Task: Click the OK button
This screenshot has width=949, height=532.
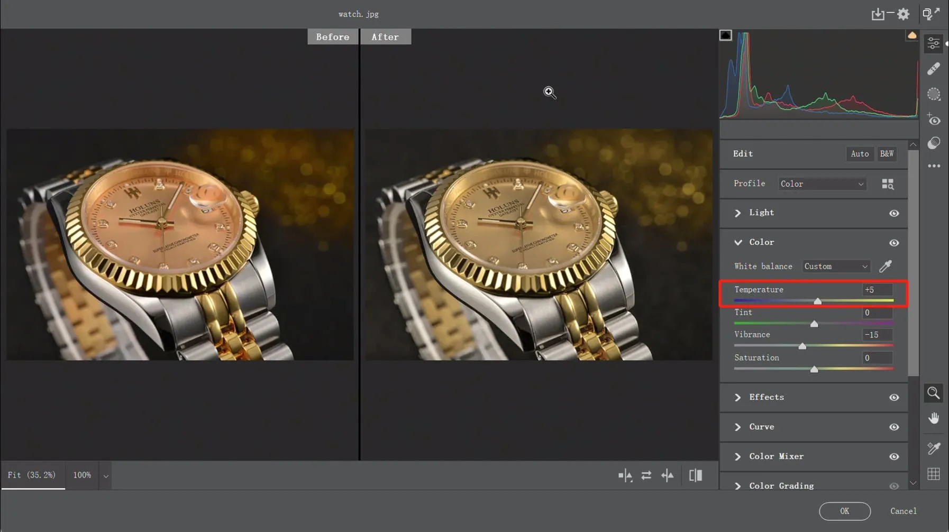Action: pyautogui.click(x=844, y=511)
